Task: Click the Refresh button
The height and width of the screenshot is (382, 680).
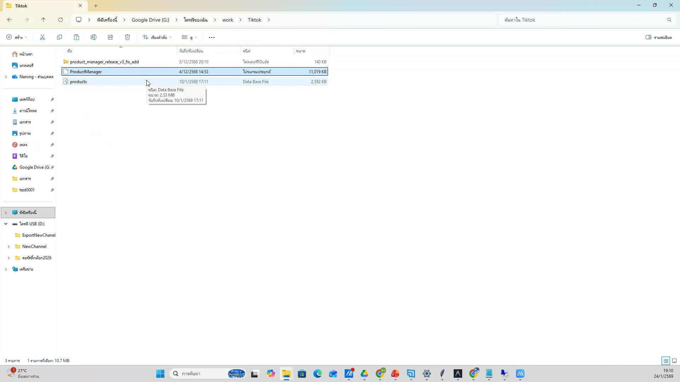Action: (x=61, y=19)
